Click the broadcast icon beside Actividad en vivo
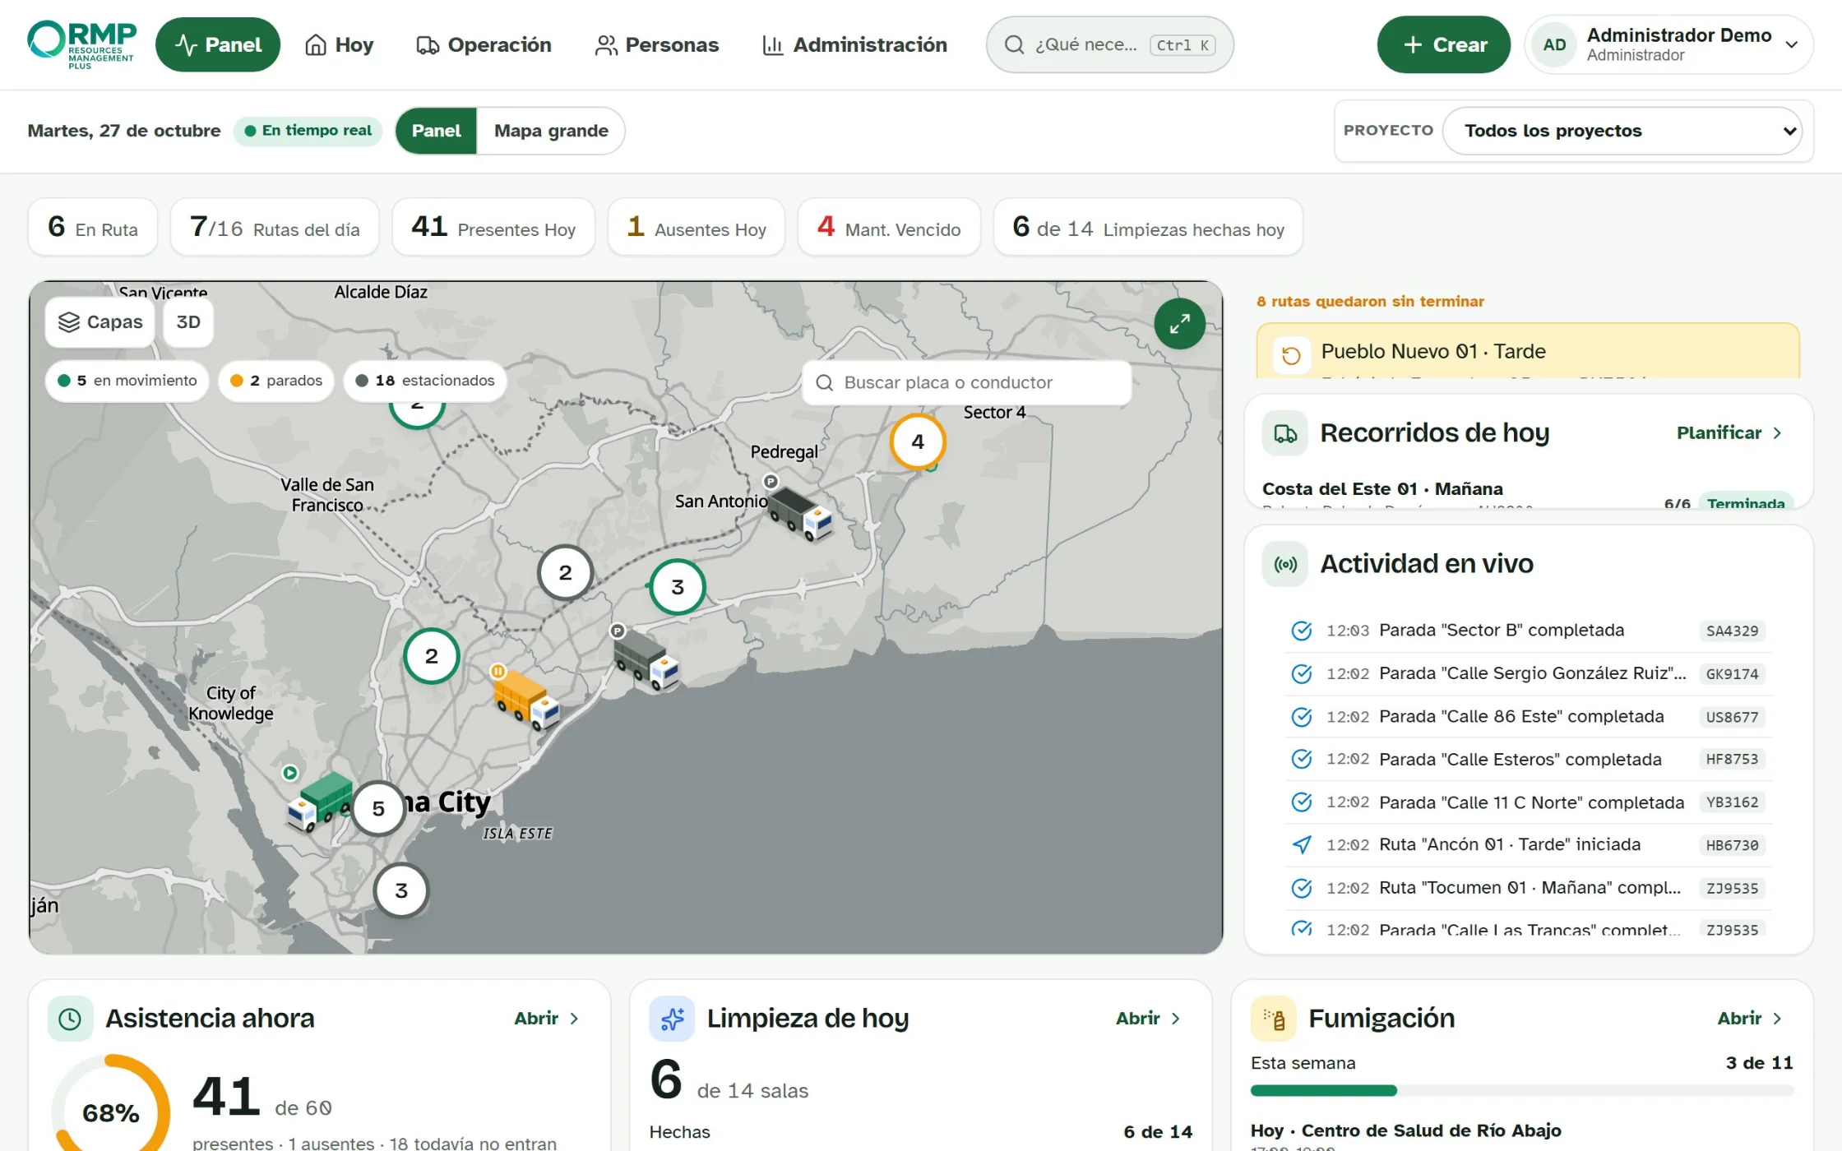The width and height of the screenshot is (1842, 1151). (x=1285, y=564)
